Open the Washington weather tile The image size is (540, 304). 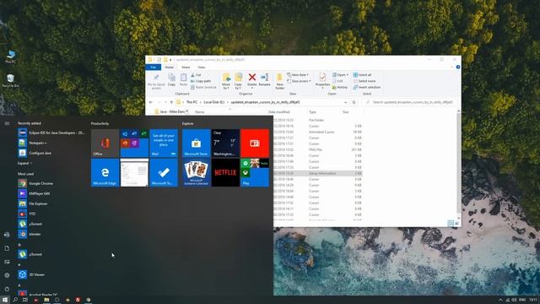click(225, 143)
